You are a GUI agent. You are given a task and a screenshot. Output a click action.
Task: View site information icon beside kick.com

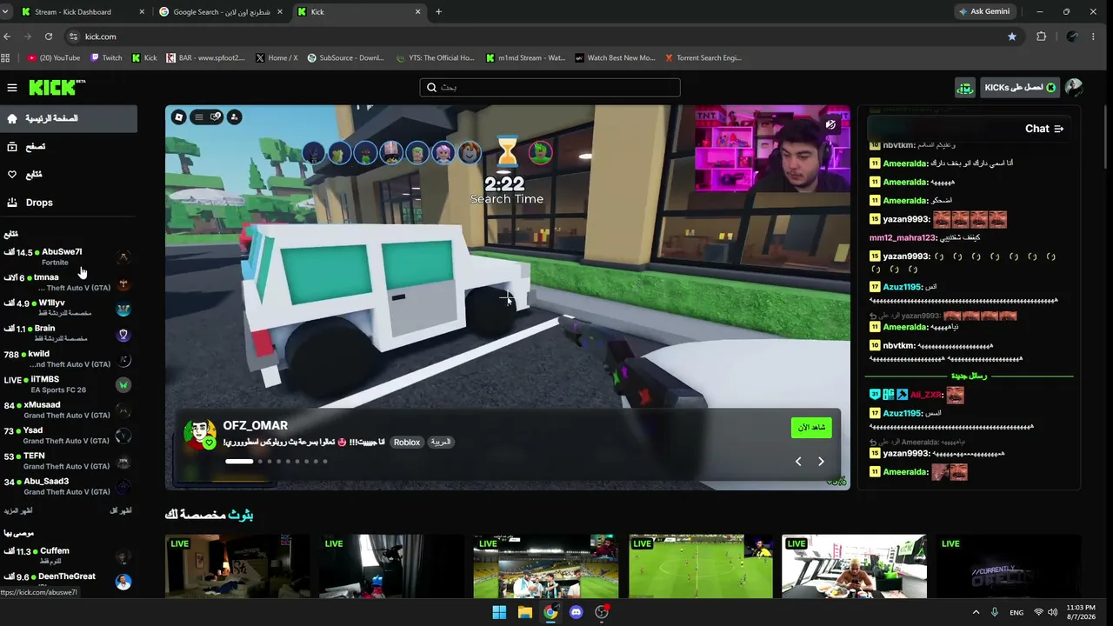(74, 37)
